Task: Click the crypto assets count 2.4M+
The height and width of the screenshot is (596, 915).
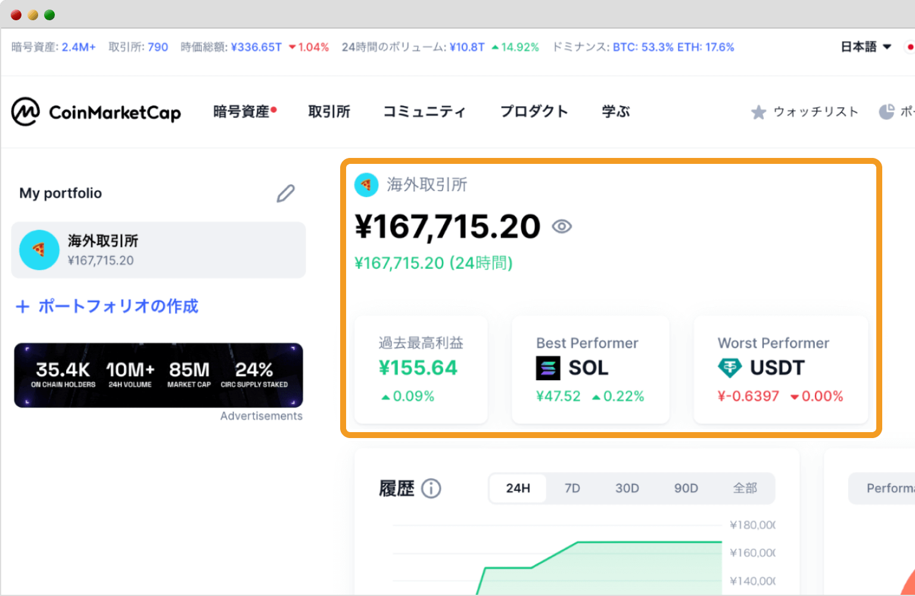Action: click(79, 47)
